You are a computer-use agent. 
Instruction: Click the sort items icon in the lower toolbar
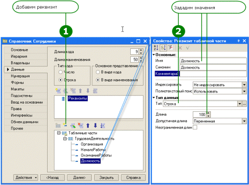pos(102,125)
